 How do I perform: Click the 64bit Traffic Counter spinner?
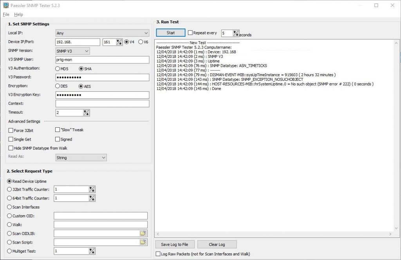[x=92, y=198]
